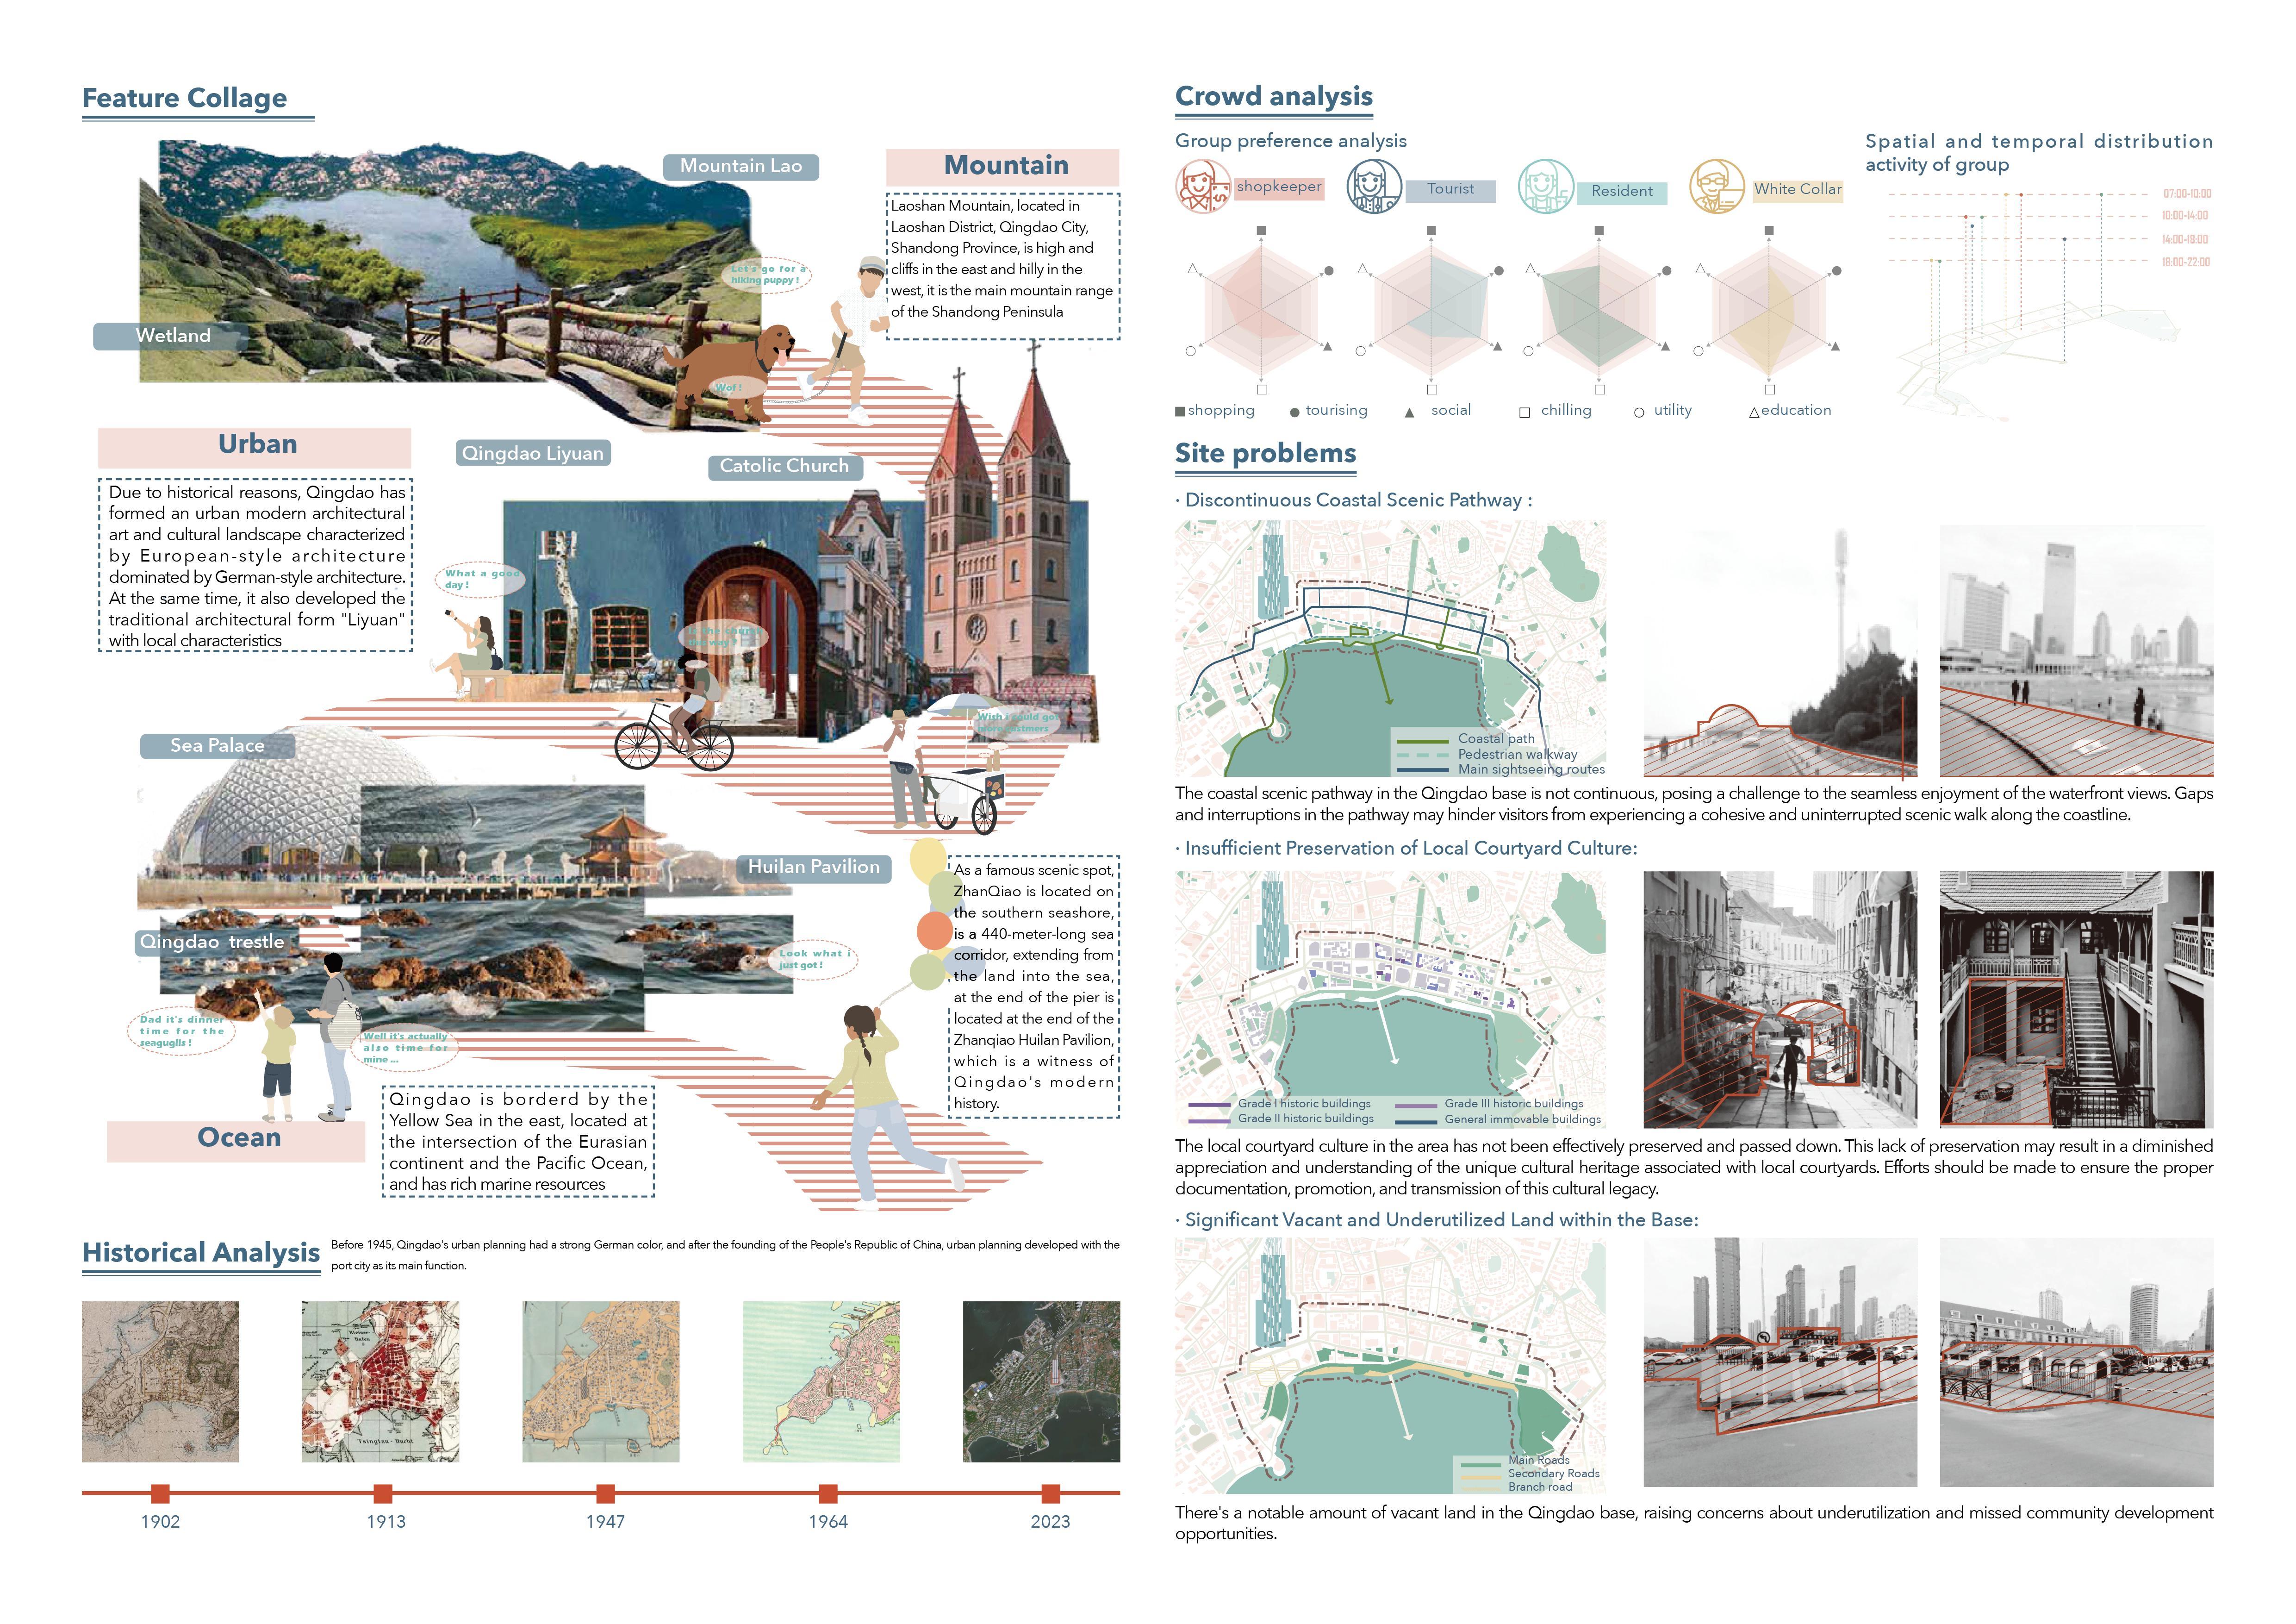Click the Secondary Roads legend entry
Image resolution: width=2296 pixels, height=1624 pixels.
tap(1531, 1474)
